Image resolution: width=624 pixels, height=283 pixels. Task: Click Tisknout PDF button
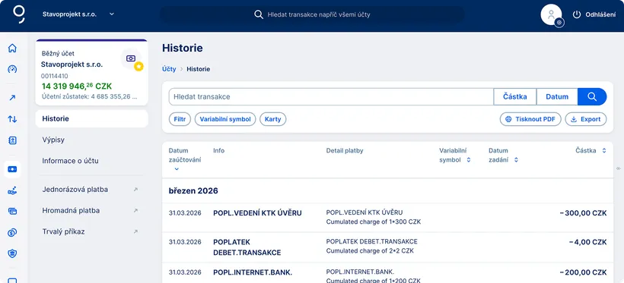pyautogui.click(x=530, y=119)
